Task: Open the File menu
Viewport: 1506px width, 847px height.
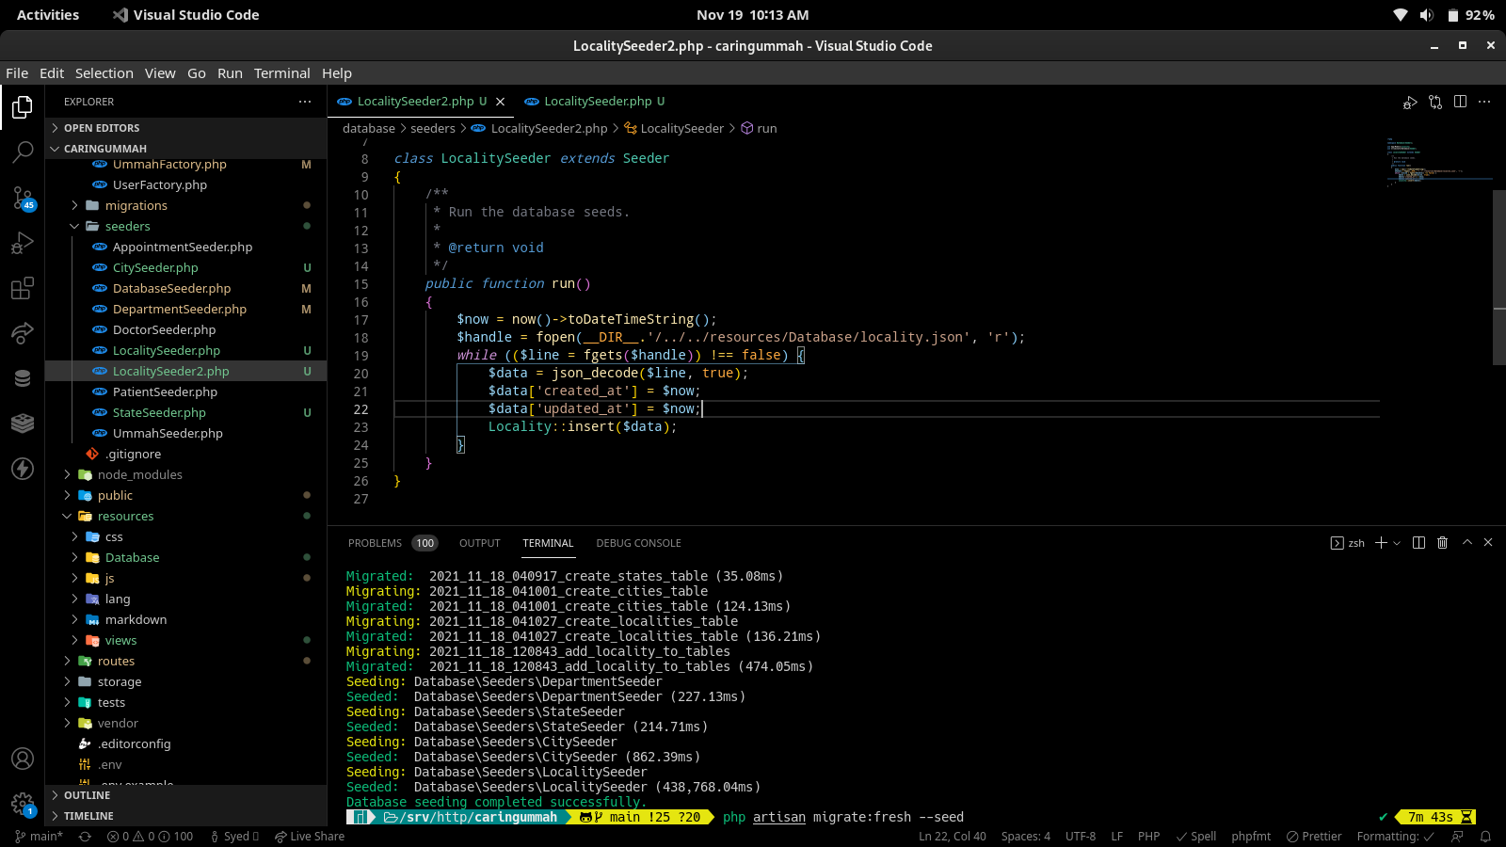Action: pos(17,73)
